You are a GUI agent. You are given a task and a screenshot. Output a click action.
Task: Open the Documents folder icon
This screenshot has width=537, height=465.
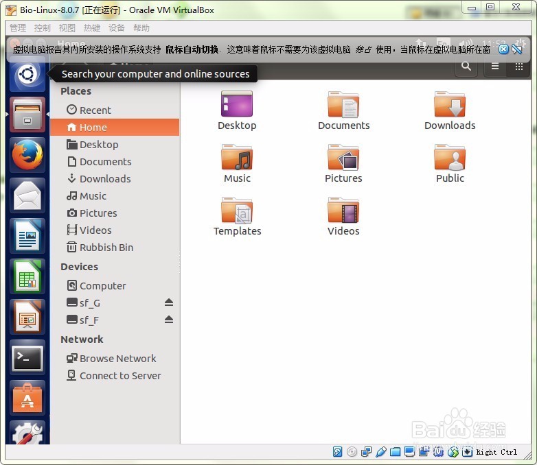tap(343, 110)
